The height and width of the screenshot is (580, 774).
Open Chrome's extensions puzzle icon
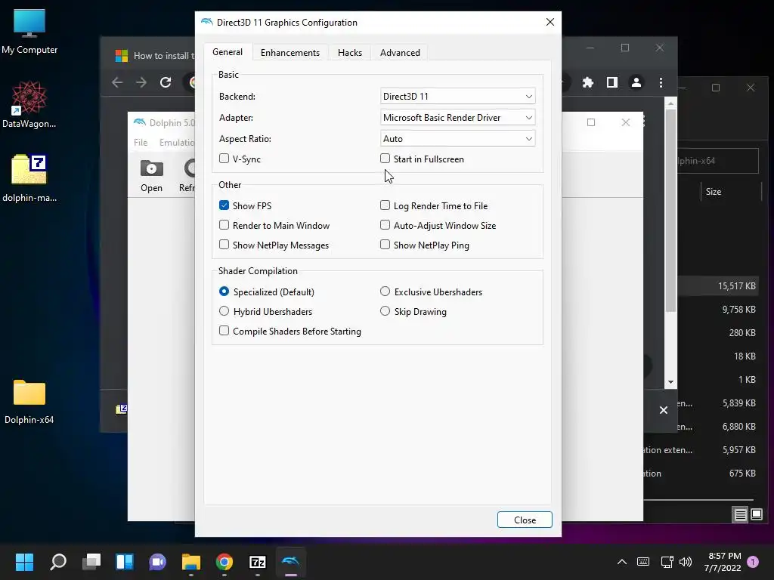[x=588, y=82]
